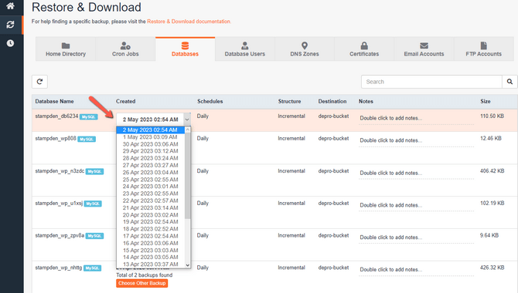Click the search magnifier button
This screenshot has height=293, width=518.
(509, 82)
